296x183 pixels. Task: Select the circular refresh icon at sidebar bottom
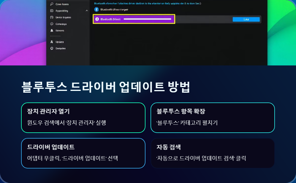(52, 48)
